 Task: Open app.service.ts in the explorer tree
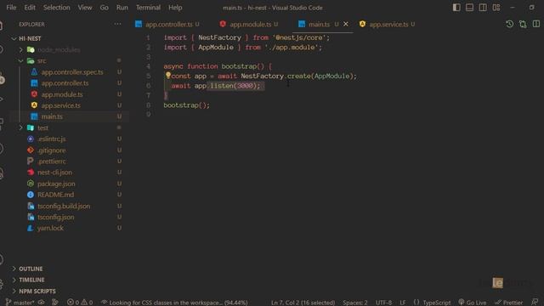point(60,105)
